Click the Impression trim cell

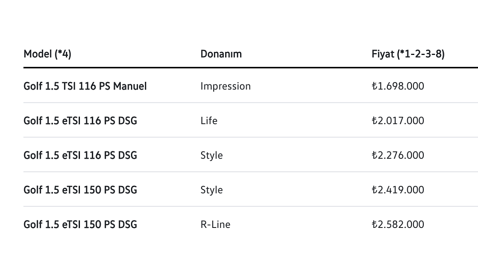226,87
